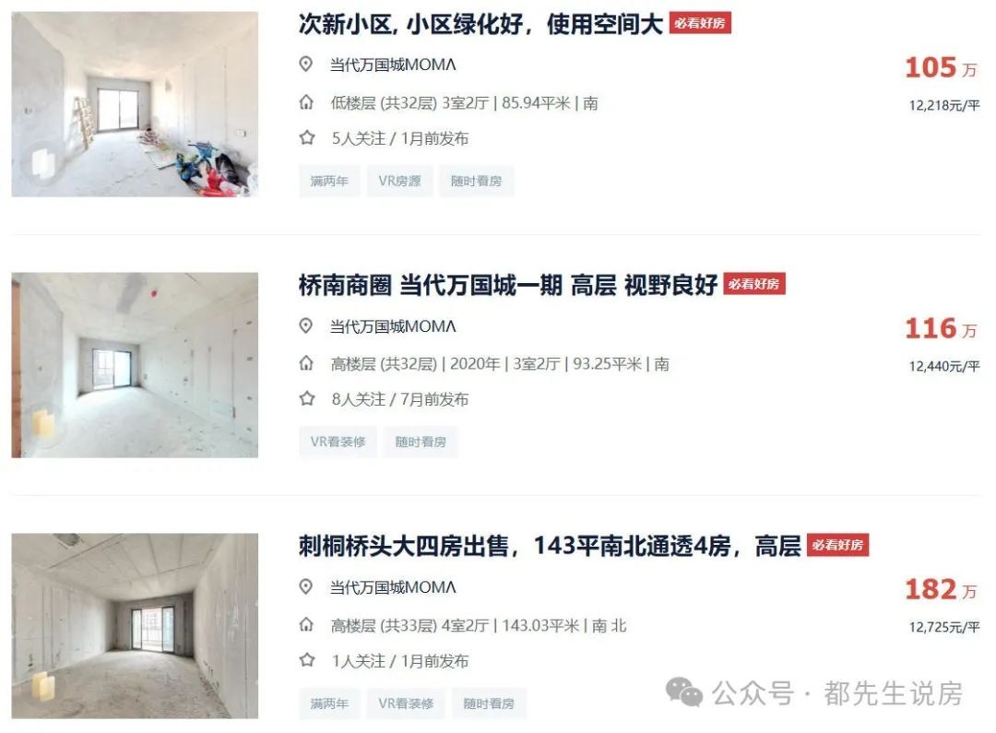Click house icon beside 93.25平米 details
Viewport: 996px width, 733px height.
pyautogui.click(x=306, y=363)
